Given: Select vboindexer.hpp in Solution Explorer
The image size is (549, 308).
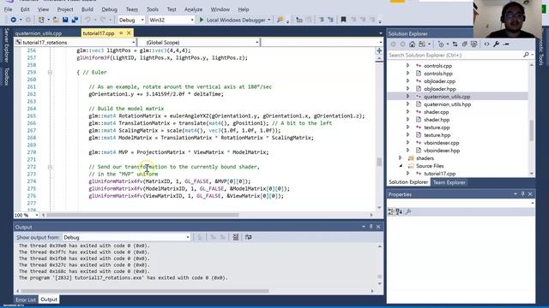Looking at the screenshot, I should coord(442,151).
